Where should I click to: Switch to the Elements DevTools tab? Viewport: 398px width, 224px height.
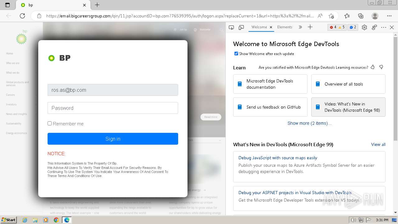285,27
